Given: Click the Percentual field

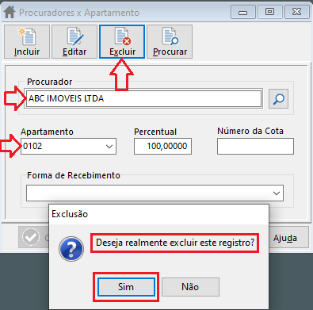Looking at the screenshot, I should coord(162,146).
